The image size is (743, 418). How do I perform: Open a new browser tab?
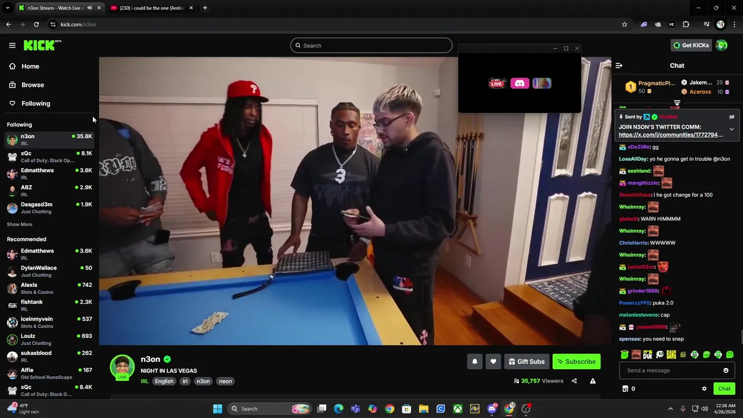pyautogui.click(x=205, y=8)
